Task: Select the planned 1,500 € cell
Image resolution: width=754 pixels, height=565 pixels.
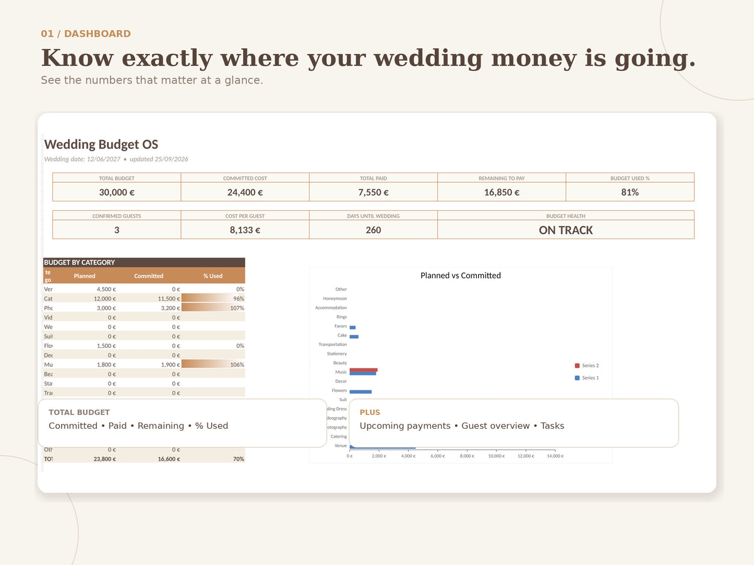Action: 85,346
